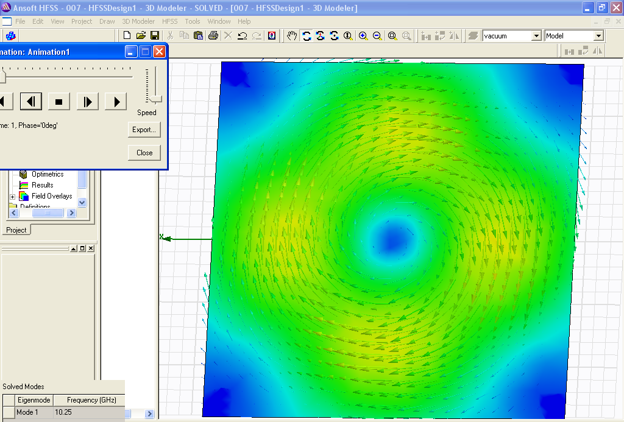Select the Optimetrics tree item
Screen dimensions: 624x422
tap(48, 174)
